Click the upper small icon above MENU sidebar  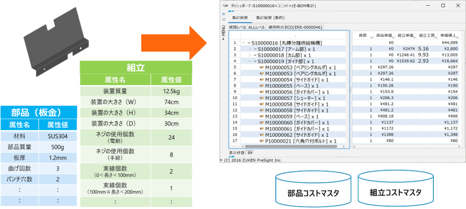(x=224, y=14)
